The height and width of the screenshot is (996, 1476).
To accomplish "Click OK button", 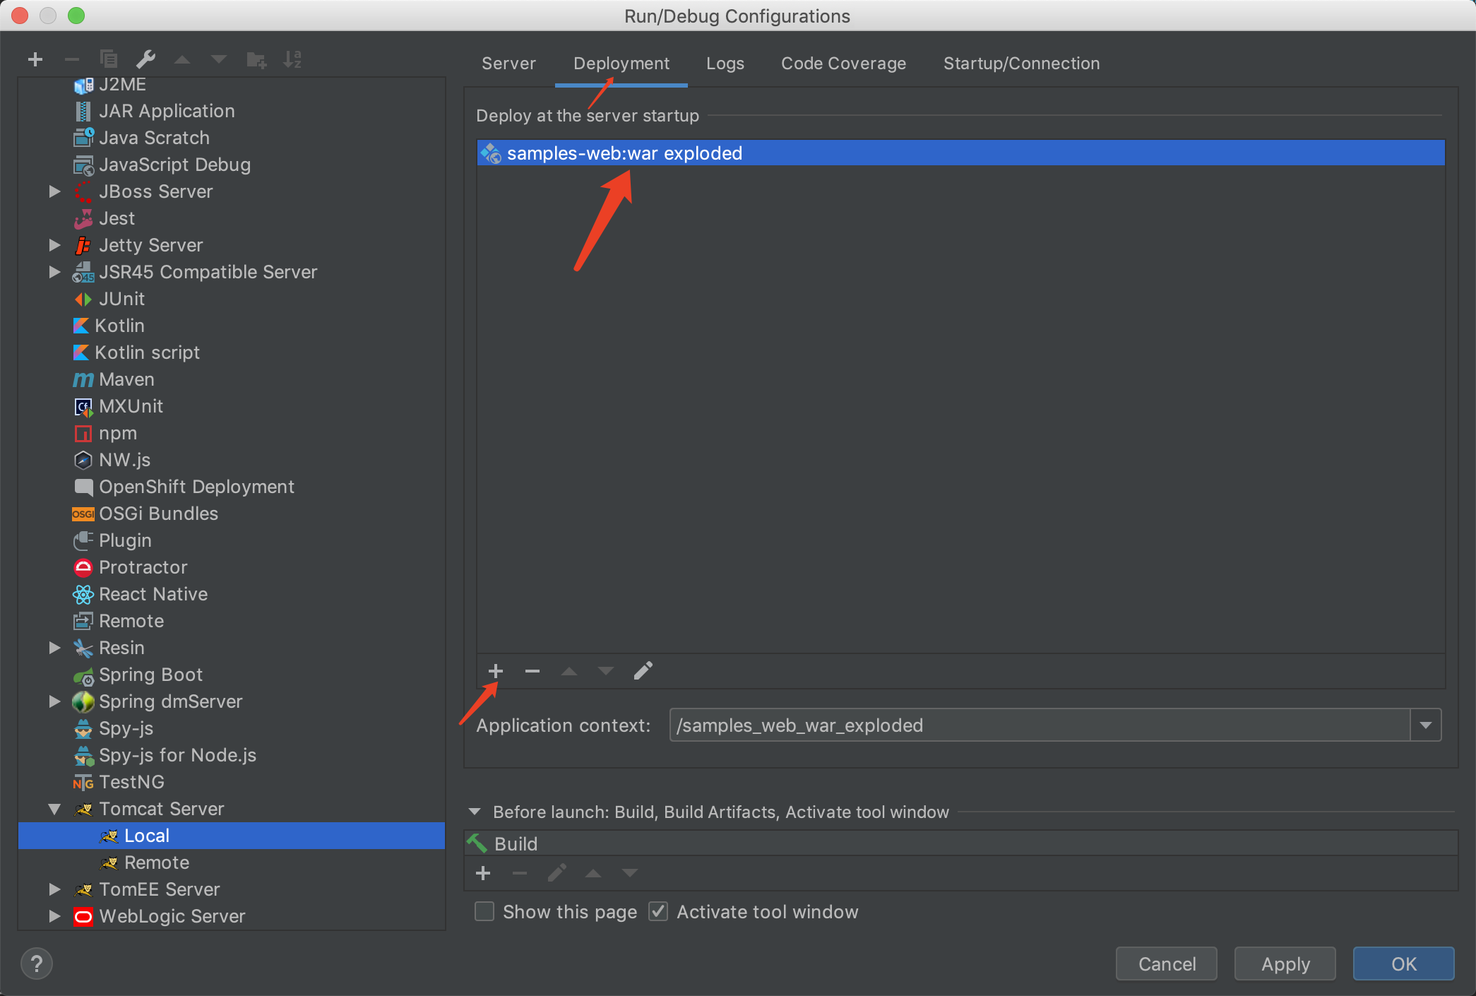I will click(1404, 964).
